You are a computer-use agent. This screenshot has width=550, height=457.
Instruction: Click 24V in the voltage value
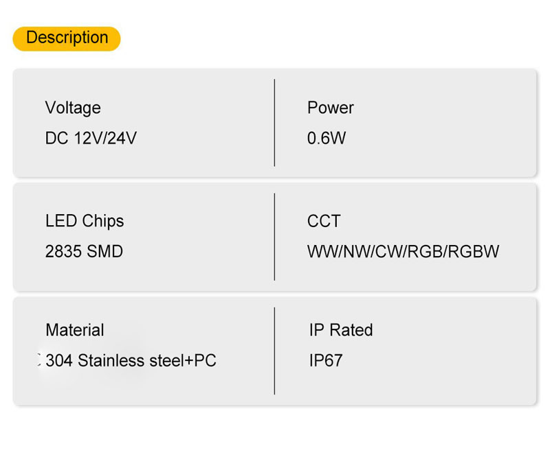122,138
